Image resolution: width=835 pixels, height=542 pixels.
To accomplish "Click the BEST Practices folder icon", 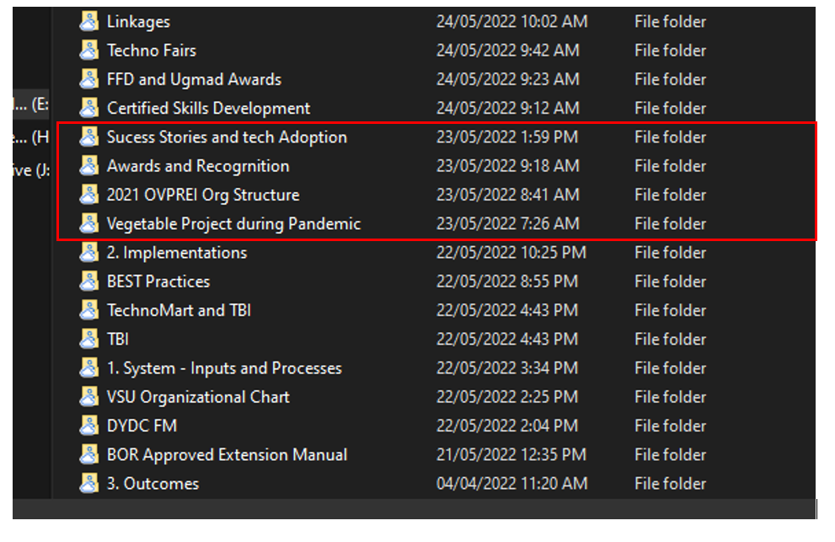I will (88, 282).
